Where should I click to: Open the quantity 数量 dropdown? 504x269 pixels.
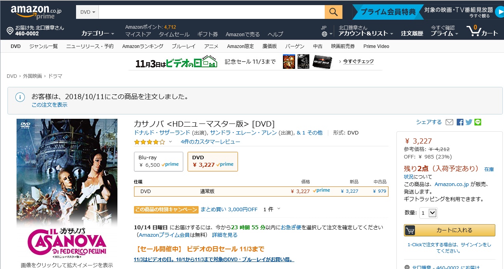click(428, 213)
